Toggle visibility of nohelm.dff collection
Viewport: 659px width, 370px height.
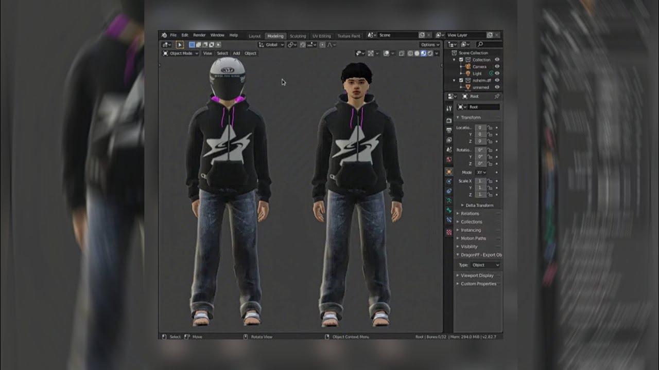point(497,80)
